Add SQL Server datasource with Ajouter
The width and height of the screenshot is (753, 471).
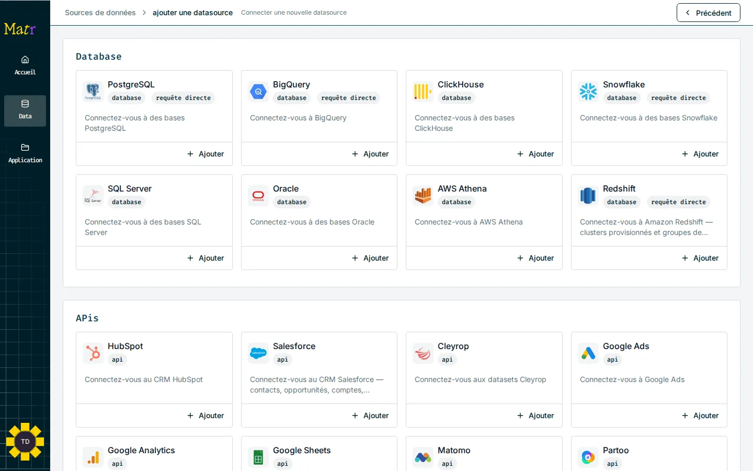pyautogui.click(x=206, y=258)
